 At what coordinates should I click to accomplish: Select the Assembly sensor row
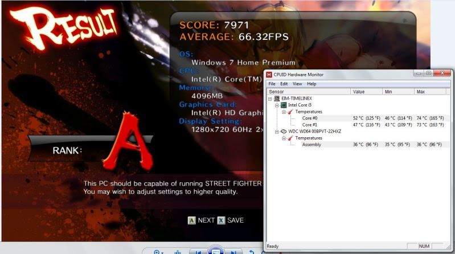(x=358, y=145)
